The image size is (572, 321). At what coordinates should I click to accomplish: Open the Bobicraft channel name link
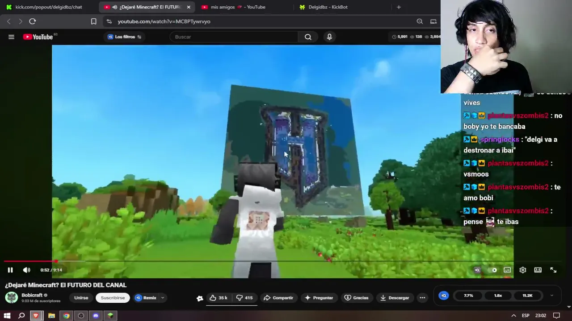tap(32, 295)
